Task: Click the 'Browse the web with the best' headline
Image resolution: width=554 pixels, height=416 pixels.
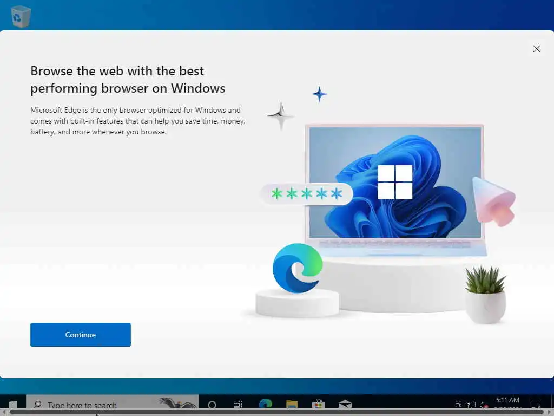Action: click(x=128, y=80)
